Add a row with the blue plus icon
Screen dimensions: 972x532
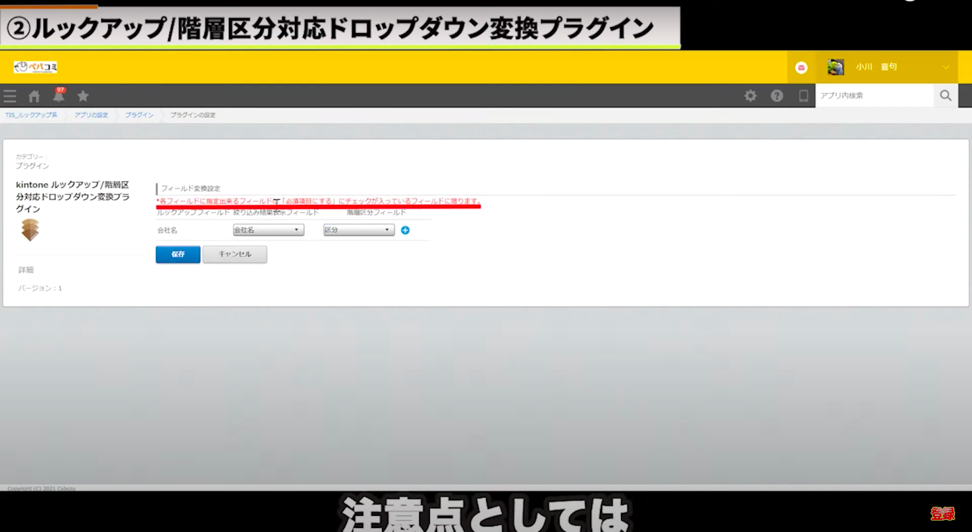pos(405,230)
